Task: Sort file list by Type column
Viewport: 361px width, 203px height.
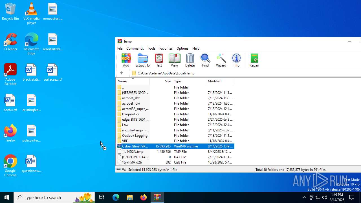Action: point(189,81)
